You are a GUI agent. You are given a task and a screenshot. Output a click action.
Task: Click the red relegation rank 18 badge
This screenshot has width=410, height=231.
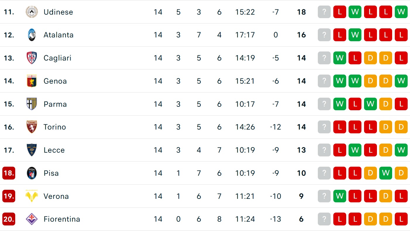click(9, 173)
